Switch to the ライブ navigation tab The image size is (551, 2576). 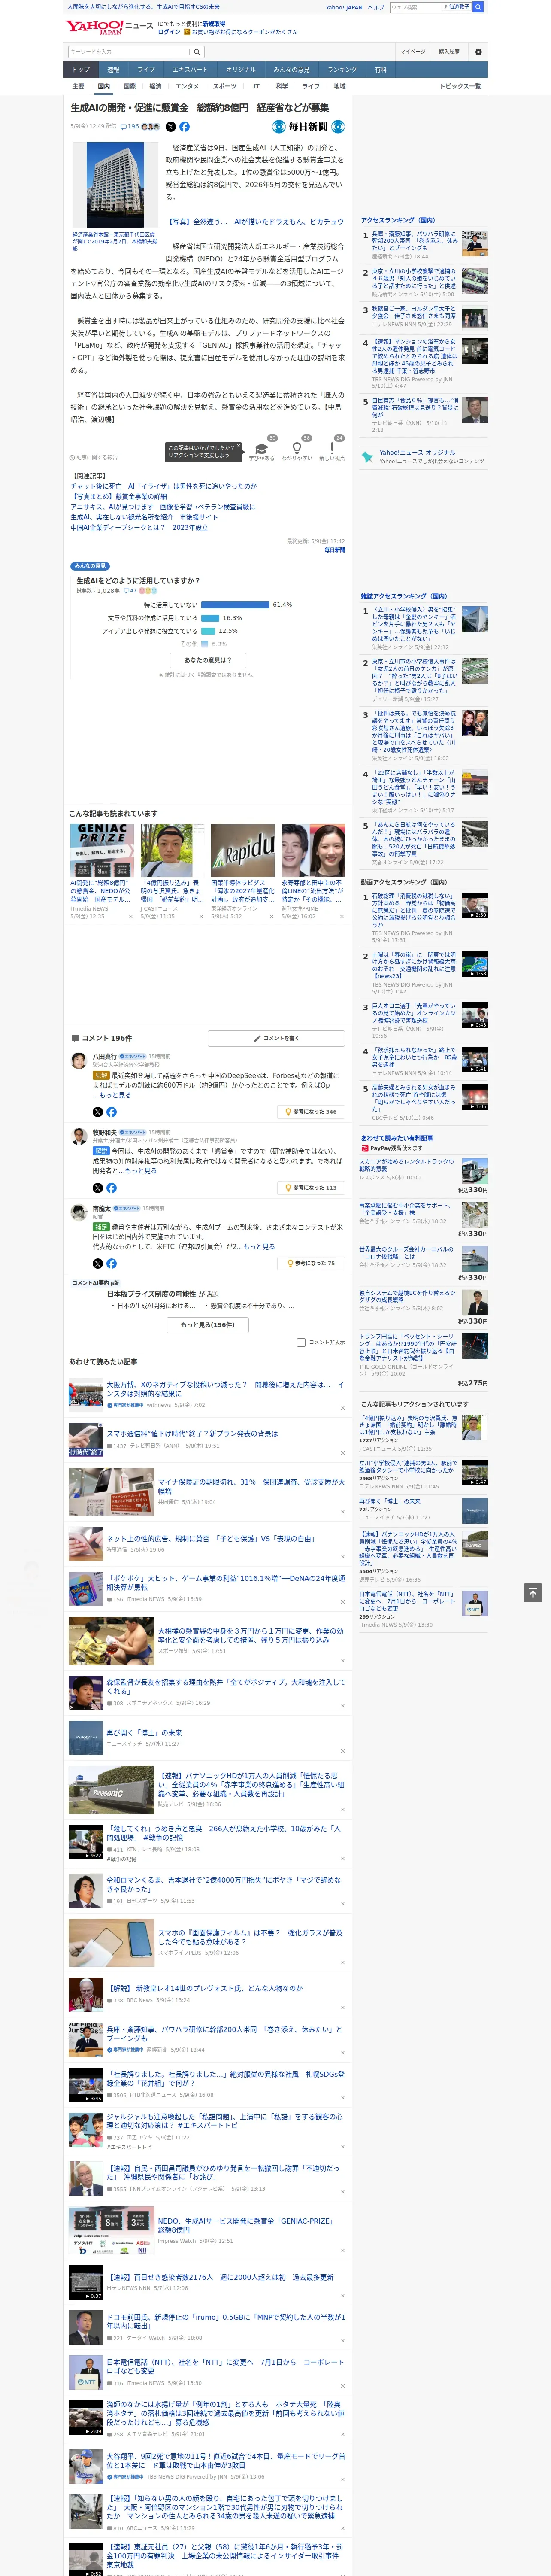tap(146, 70)
